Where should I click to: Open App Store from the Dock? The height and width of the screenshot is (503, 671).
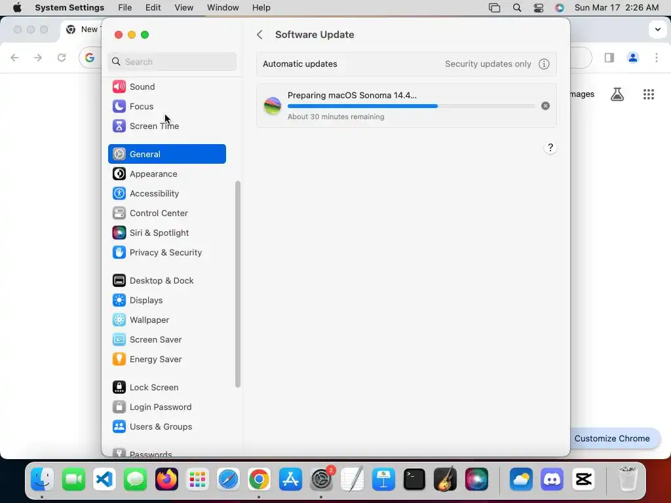click(x=290, y=479)
